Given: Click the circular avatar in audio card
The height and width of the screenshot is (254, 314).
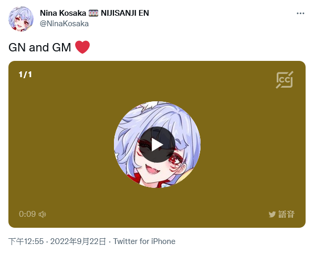Looking at the screenshot, I should point(157,144).
